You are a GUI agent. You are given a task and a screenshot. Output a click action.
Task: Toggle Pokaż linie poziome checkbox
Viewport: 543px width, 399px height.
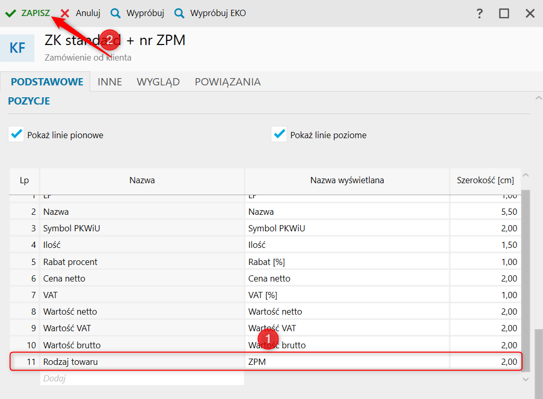[x=279, y=135]
